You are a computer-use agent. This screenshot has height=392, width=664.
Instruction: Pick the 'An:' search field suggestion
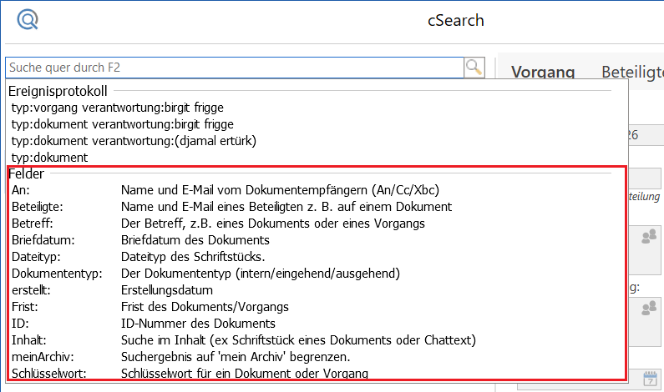pos(317,190)
